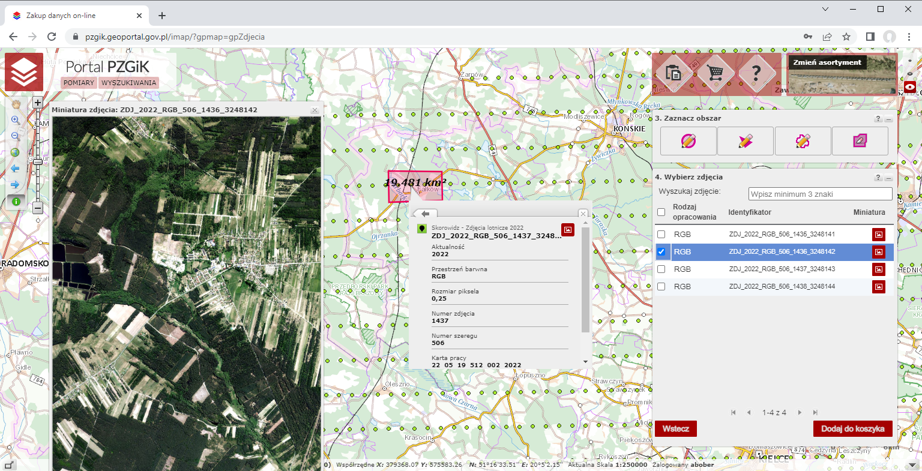The width and height of the screenshot is (922, 471).
Task: Open the shopping cart icon
Action: pyautogui.click(x=715, y=74)
